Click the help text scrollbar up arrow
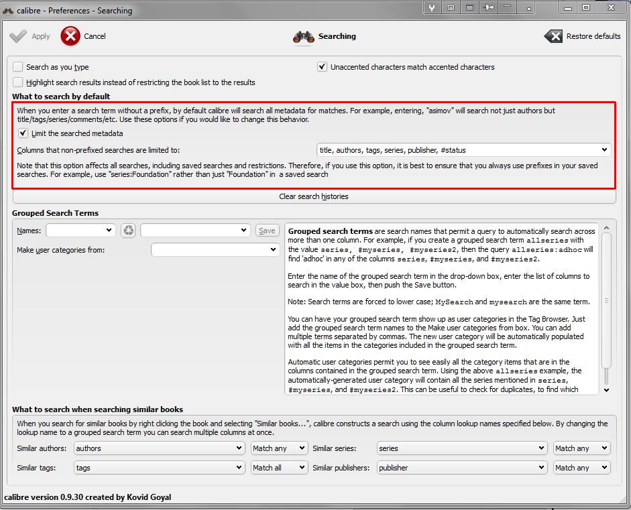Image resolution: width=631 pixels, height=510 pixels. (x=606, y=228)
